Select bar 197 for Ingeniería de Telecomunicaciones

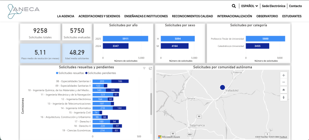pos(102,104)
